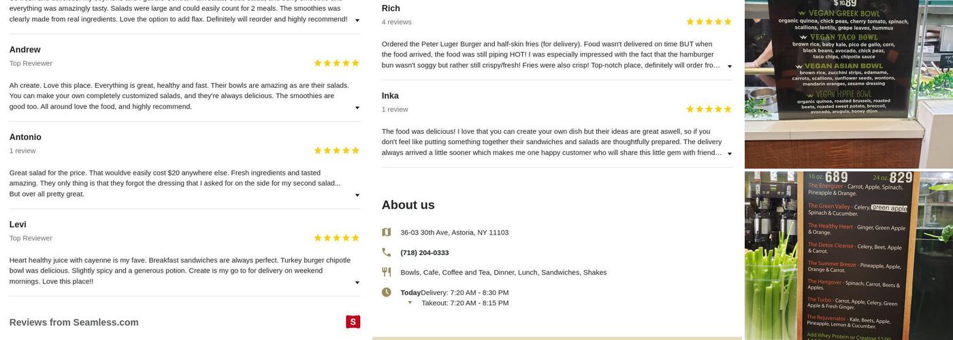Expand the first review at the top

pos(357,20)
